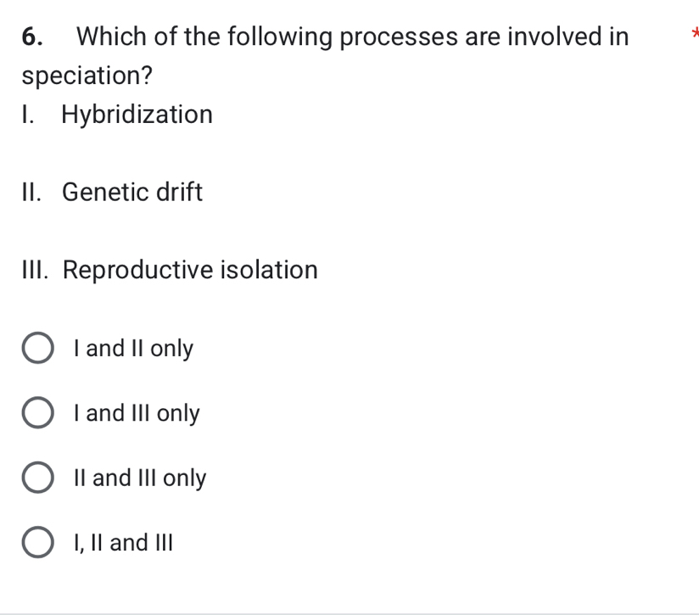Select the 'II and III only' radio button
This screenshot has width=699, height=615.
point(37,477)
